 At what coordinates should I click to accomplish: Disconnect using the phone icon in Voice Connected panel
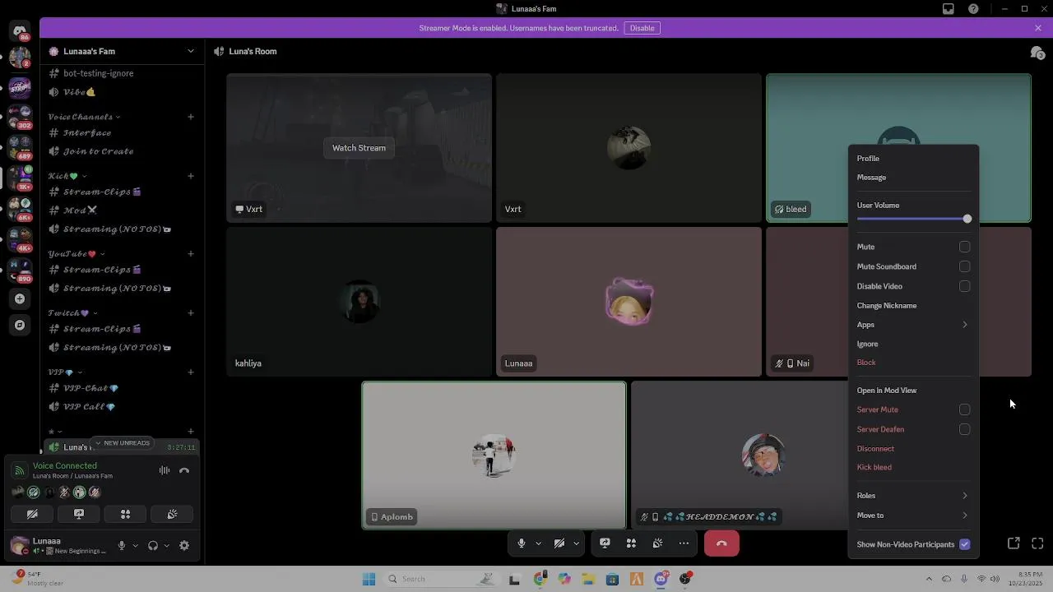184,470
